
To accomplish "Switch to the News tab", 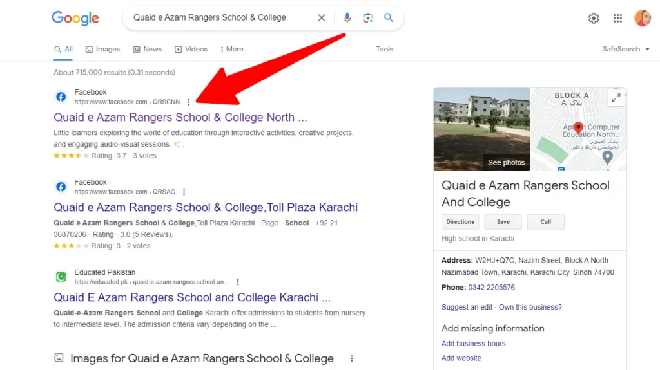I will click(x=148, y=49).
